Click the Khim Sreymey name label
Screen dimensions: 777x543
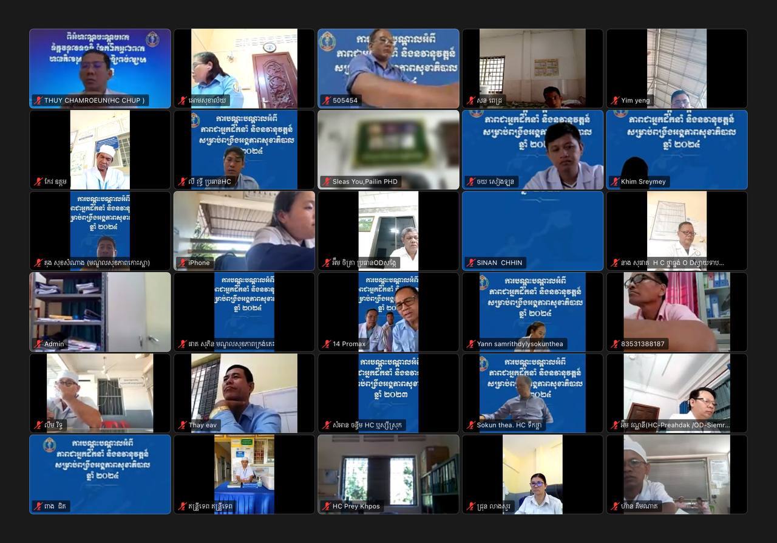(x=643, y=182)
